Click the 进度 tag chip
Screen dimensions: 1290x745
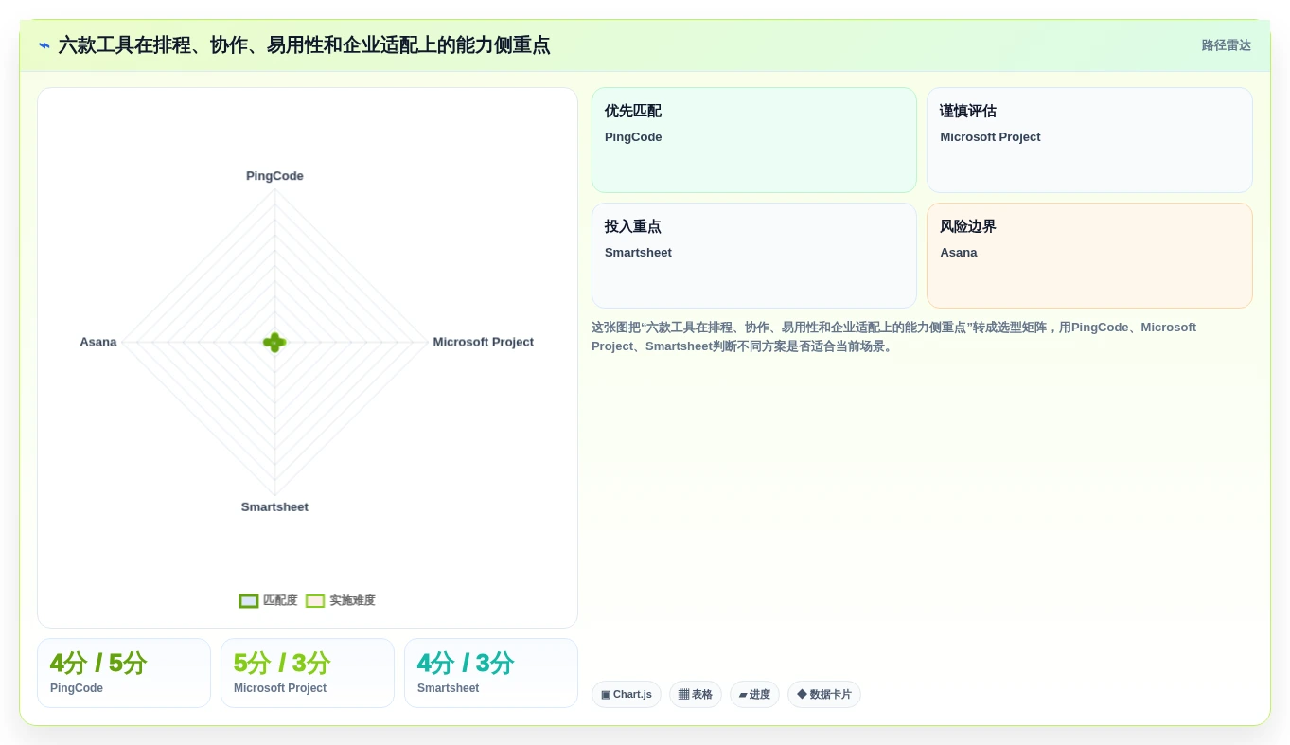tap(754, 695)
